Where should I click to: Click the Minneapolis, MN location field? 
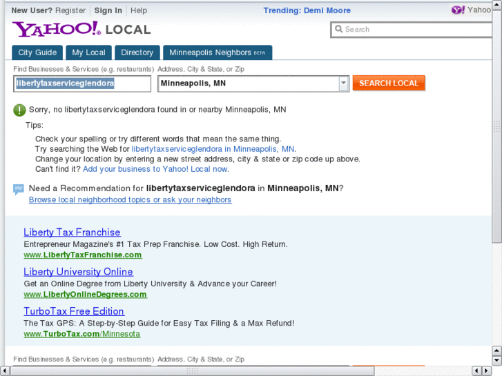pyautogui.click(x=249, y=83)
